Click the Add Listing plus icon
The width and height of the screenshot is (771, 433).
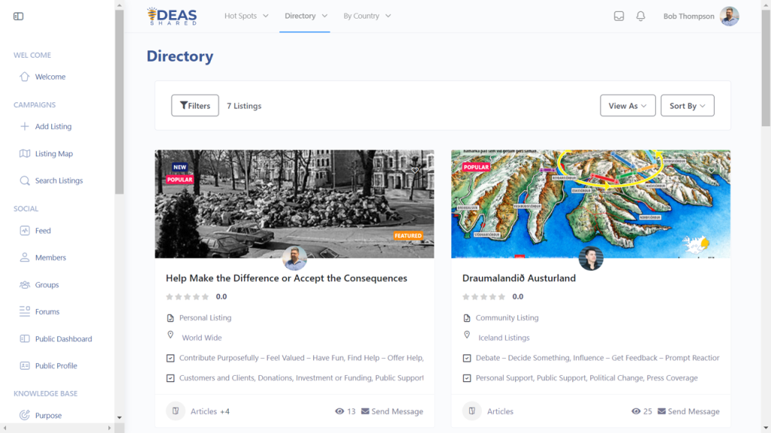coord(25,126)
